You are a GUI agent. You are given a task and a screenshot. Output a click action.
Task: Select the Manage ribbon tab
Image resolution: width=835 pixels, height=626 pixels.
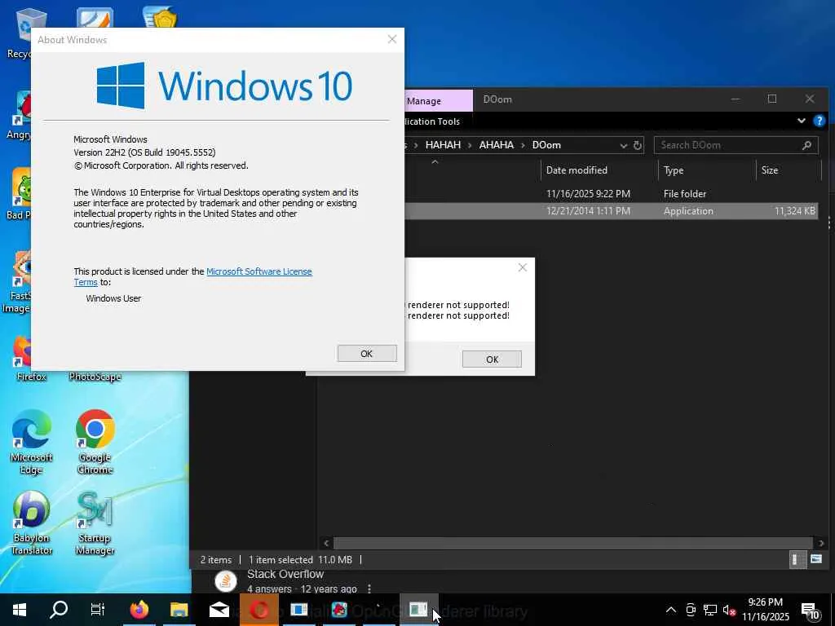439,100
